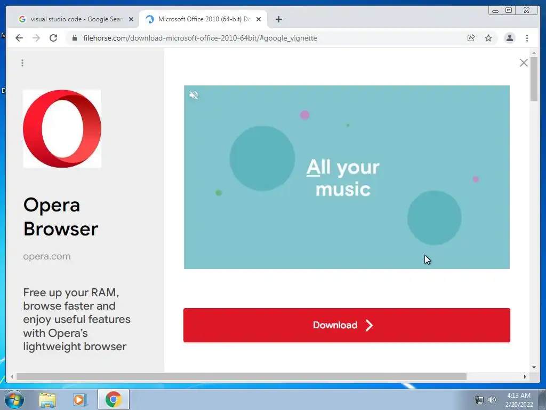Click the Opera Browser heading
The image size is (546, 410).
pyautogui.click(x=61, y=217)
